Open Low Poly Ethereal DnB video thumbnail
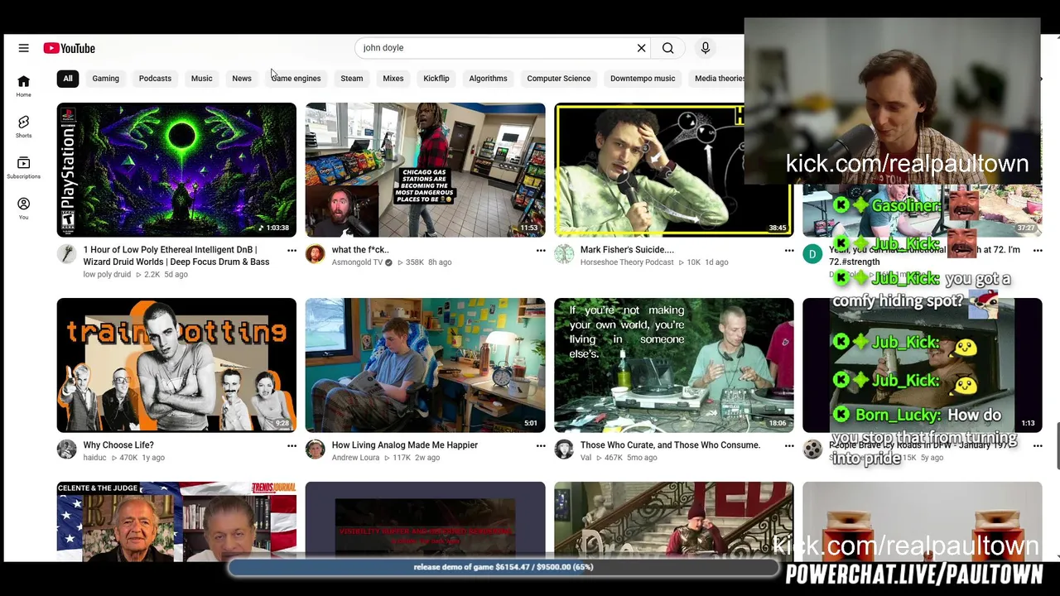 176,170
